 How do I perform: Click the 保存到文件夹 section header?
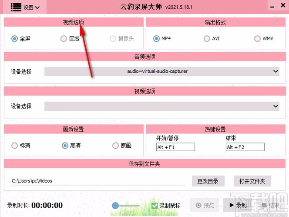pyautogui.click(x=144, y=164)
